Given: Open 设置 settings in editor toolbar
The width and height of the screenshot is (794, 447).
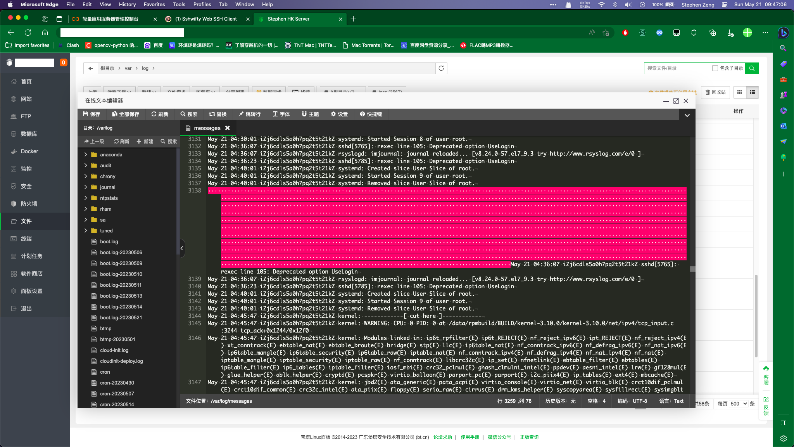Looking at the screenshot, I should click(x=339, y=114).
